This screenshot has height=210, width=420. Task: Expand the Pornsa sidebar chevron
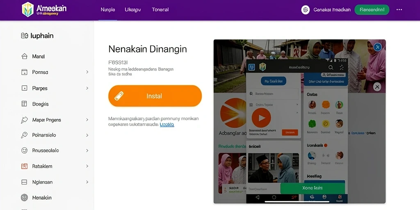(x=87, y=72)
